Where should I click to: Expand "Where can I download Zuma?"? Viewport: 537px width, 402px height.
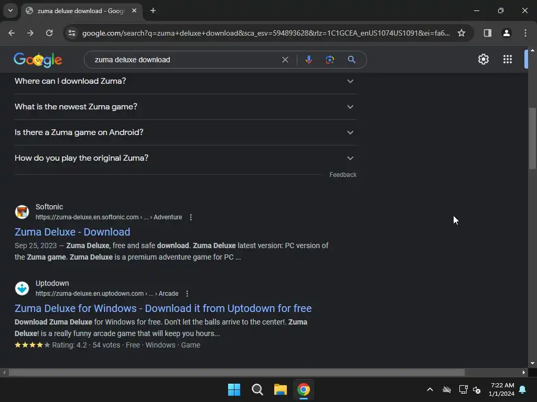click(185, 81)
